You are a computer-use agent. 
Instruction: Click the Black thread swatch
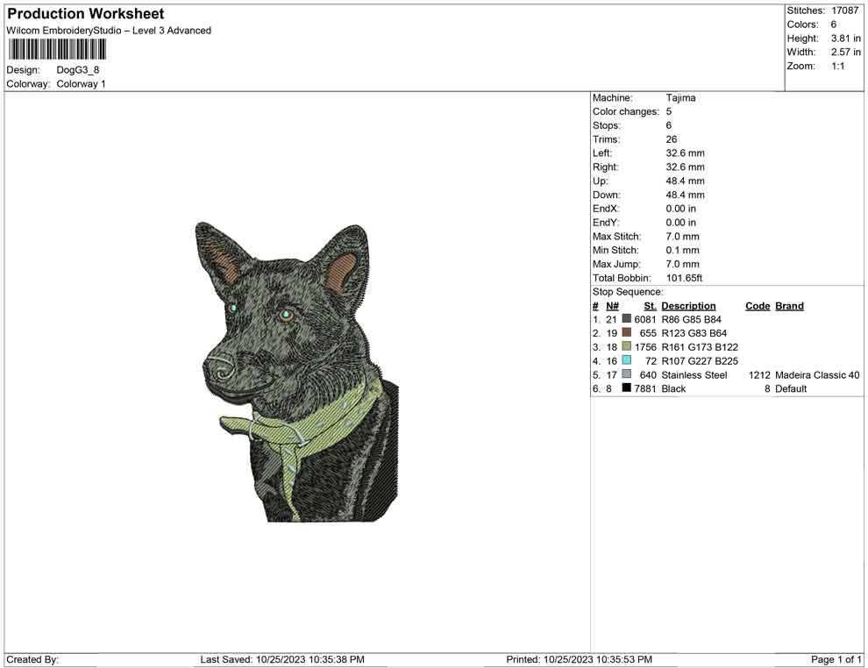pos(627,388)
